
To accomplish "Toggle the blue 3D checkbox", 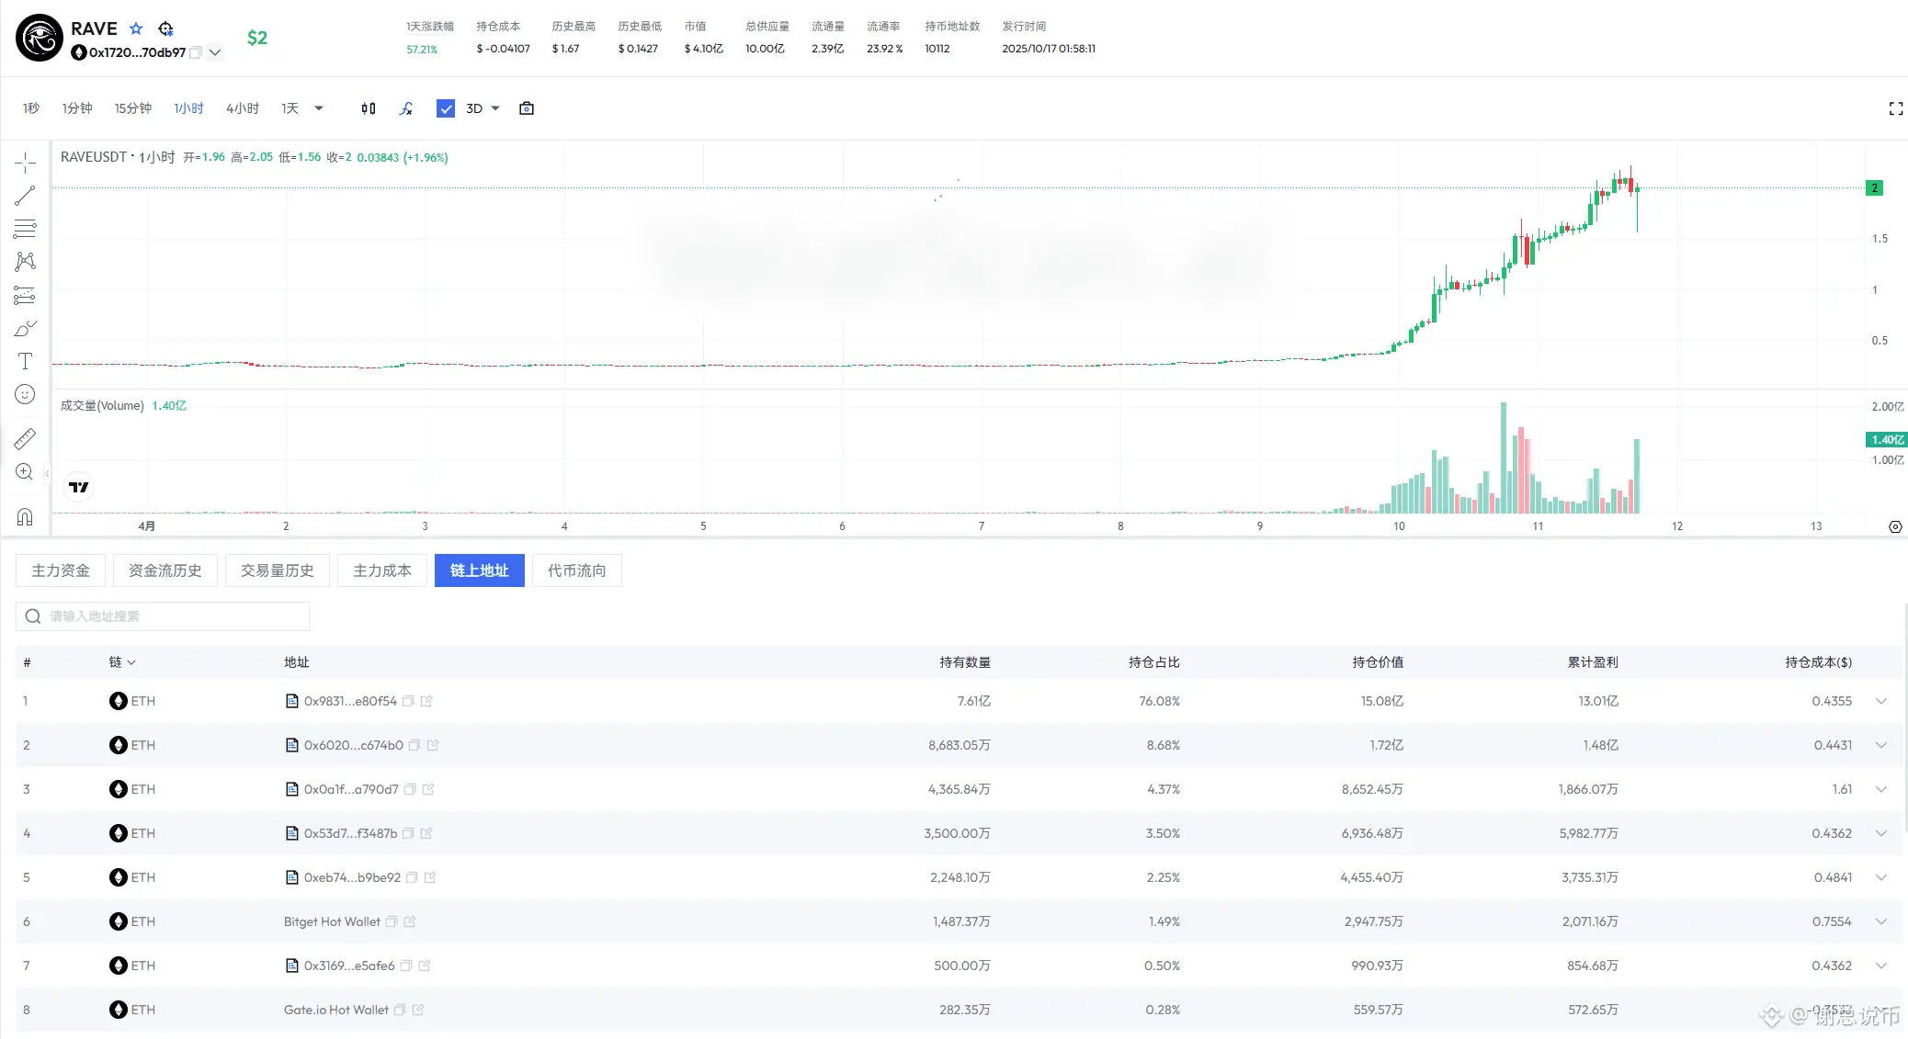I will pos(446,108).
